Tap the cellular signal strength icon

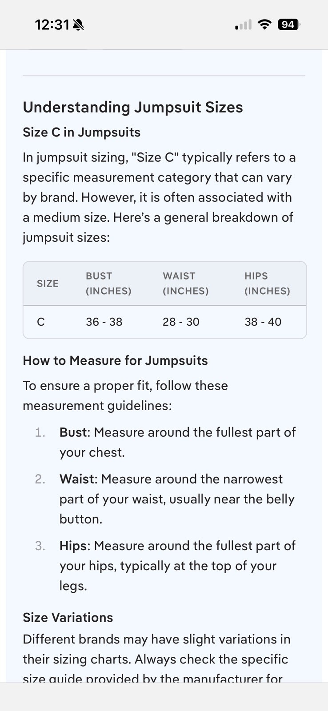pos(243,25)
